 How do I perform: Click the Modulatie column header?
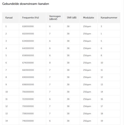pos(89,18)
